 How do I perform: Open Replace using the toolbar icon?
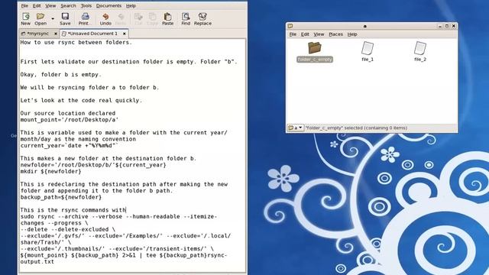(202, 18)
